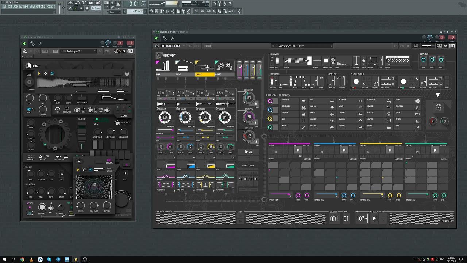Open the Add dropdown in the toolbar
467x263 pixels.
[x=231, y=11]
